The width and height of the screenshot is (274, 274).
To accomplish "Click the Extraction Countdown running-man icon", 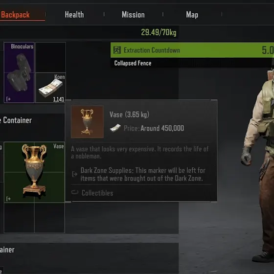I will (117, 50).
